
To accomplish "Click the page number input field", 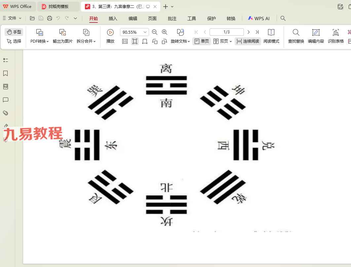I will click(x=226, y=32).
